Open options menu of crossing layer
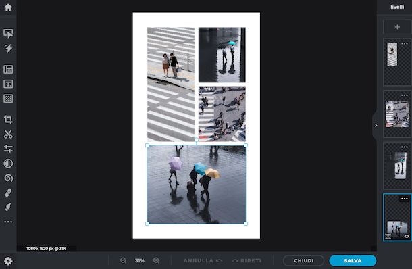412x269 pixels. click(x=405, y=95)
